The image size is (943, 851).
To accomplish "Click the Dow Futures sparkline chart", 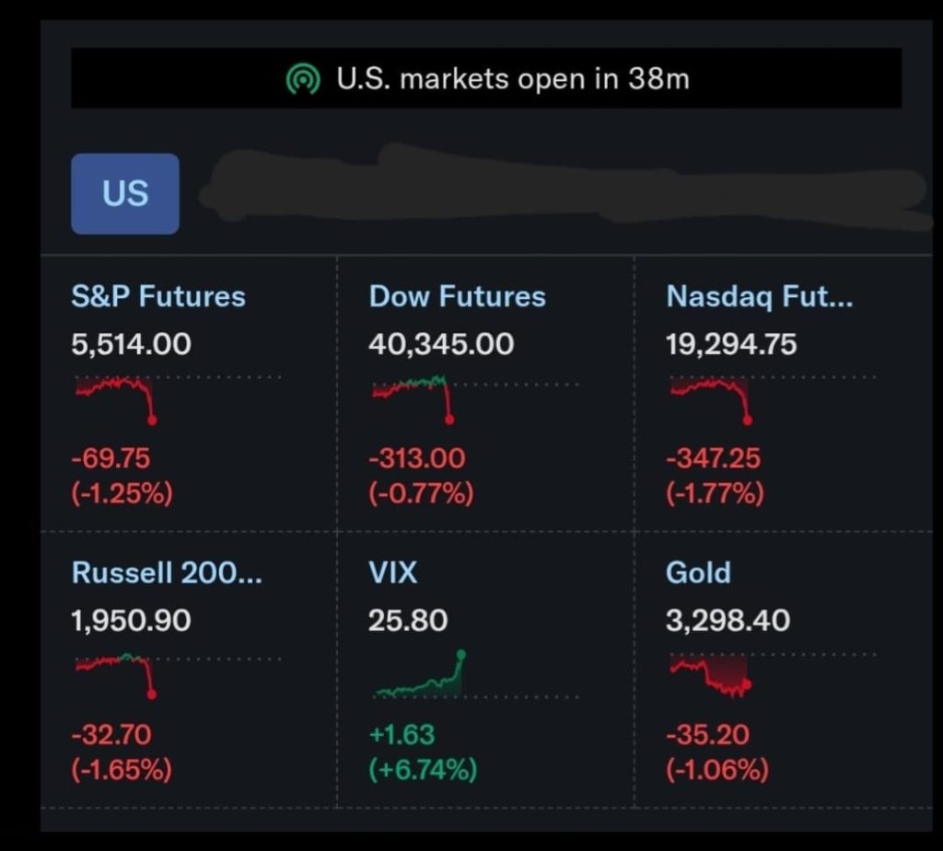I will pos(413,397).
